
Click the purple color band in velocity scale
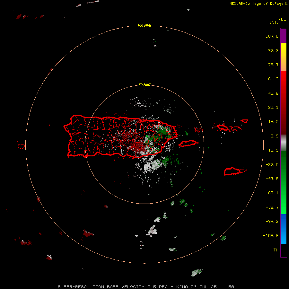point(284,36)
